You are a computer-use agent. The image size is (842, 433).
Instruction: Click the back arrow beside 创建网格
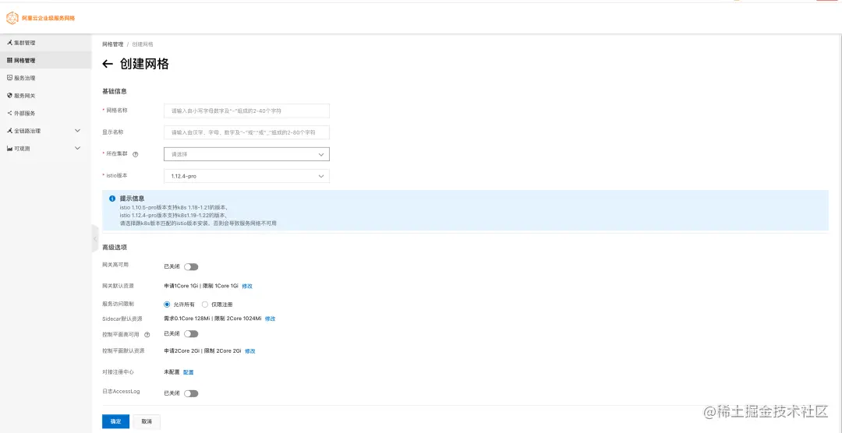tap(108, 65)
